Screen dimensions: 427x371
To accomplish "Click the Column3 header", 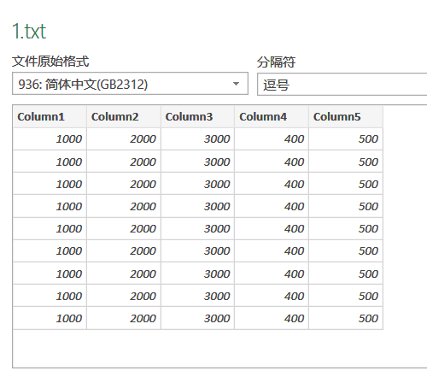I will coord(197,116).
